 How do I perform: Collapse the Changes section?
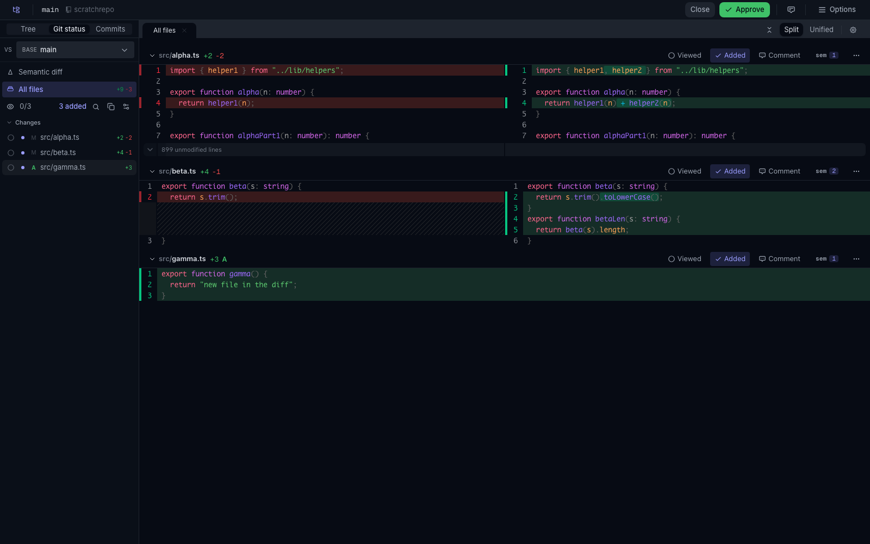tap(23, 123)
